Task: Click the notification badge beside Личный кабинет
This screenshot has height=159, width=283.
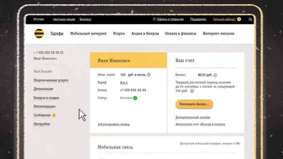Action: tap(239, 19)
